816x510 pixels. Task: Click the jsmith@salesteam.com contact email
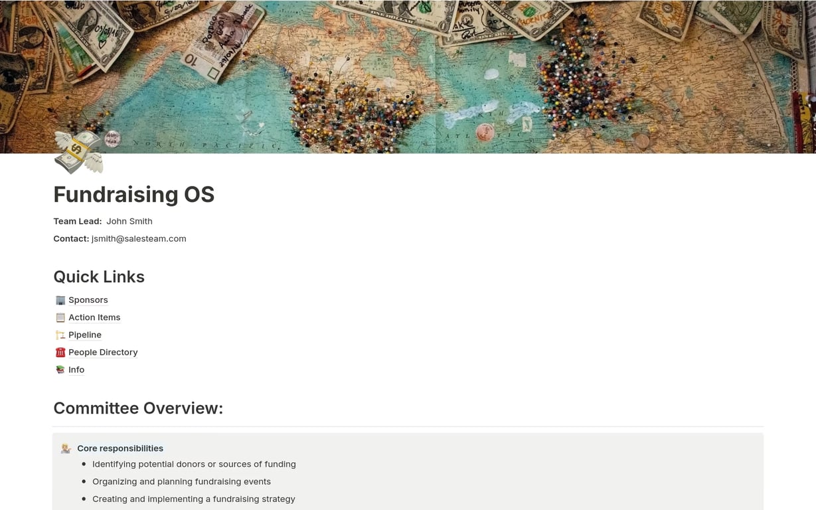click(x=139, y=238)
